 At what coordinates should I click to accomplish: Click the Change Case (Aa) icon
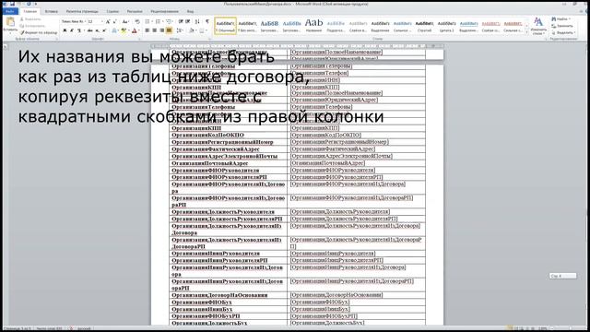click(125, 22)
